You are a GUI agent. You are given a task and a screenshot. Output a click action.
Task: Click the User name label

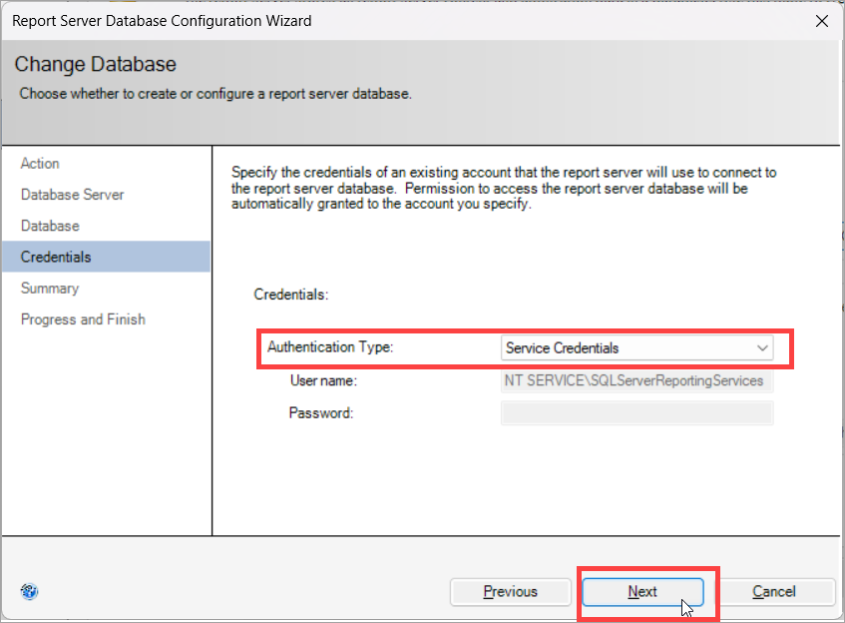(323, 380)
